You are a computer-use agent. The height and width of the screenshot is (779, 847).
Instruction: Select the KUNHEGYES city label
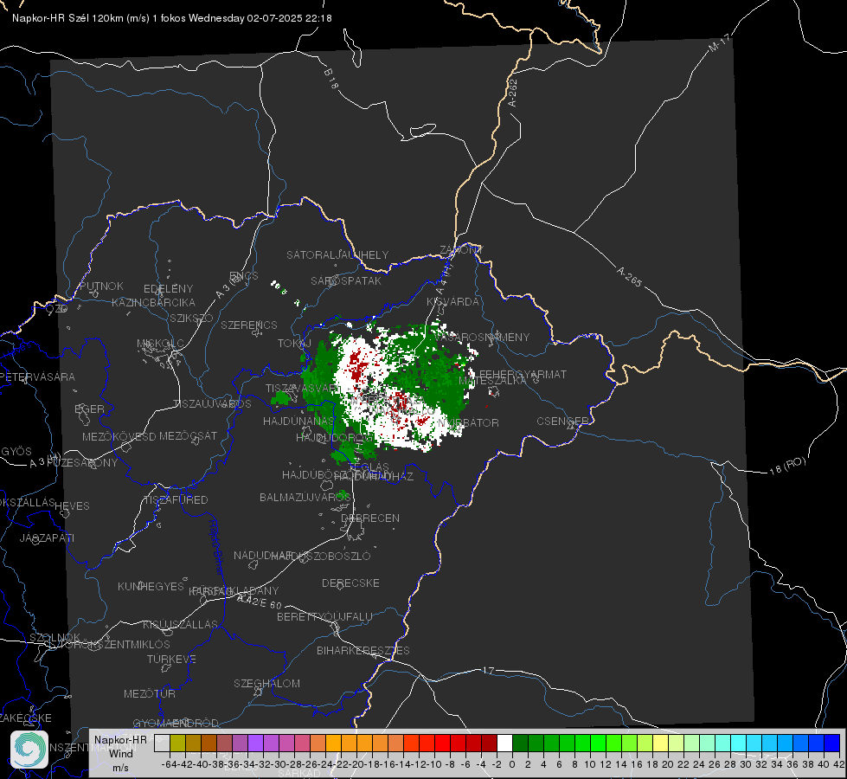click(151, 587)
